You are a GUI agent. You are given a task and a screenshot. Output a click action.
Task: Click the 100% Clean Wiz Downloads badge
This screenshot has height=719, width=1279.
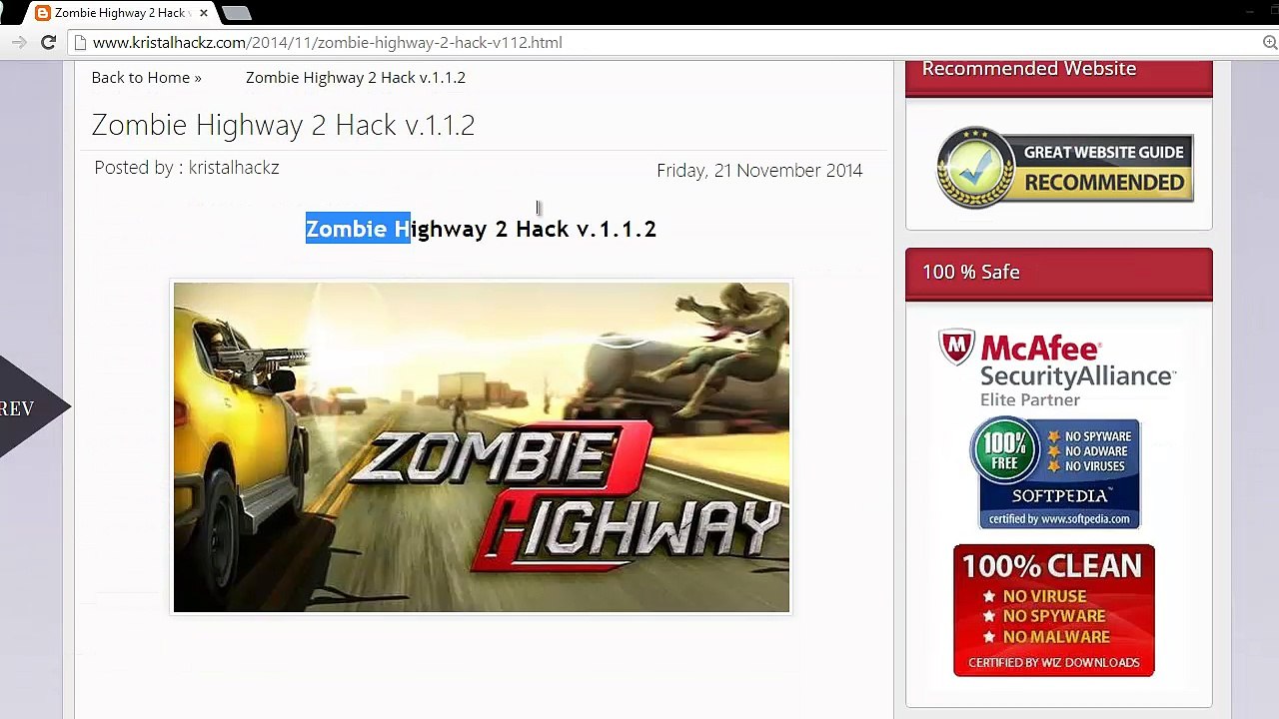pos(1054,610)
